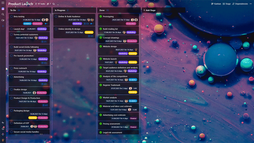Click the user profile avatar in sidebar
This screenshot has width=254, height=143.
pyautogui.click(x=3, y=140)
